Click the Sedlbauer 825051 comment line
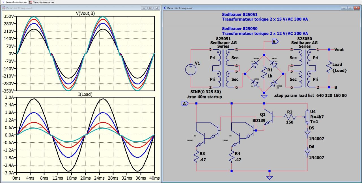This screenshot has height=183, width=362. click(240, 14)
